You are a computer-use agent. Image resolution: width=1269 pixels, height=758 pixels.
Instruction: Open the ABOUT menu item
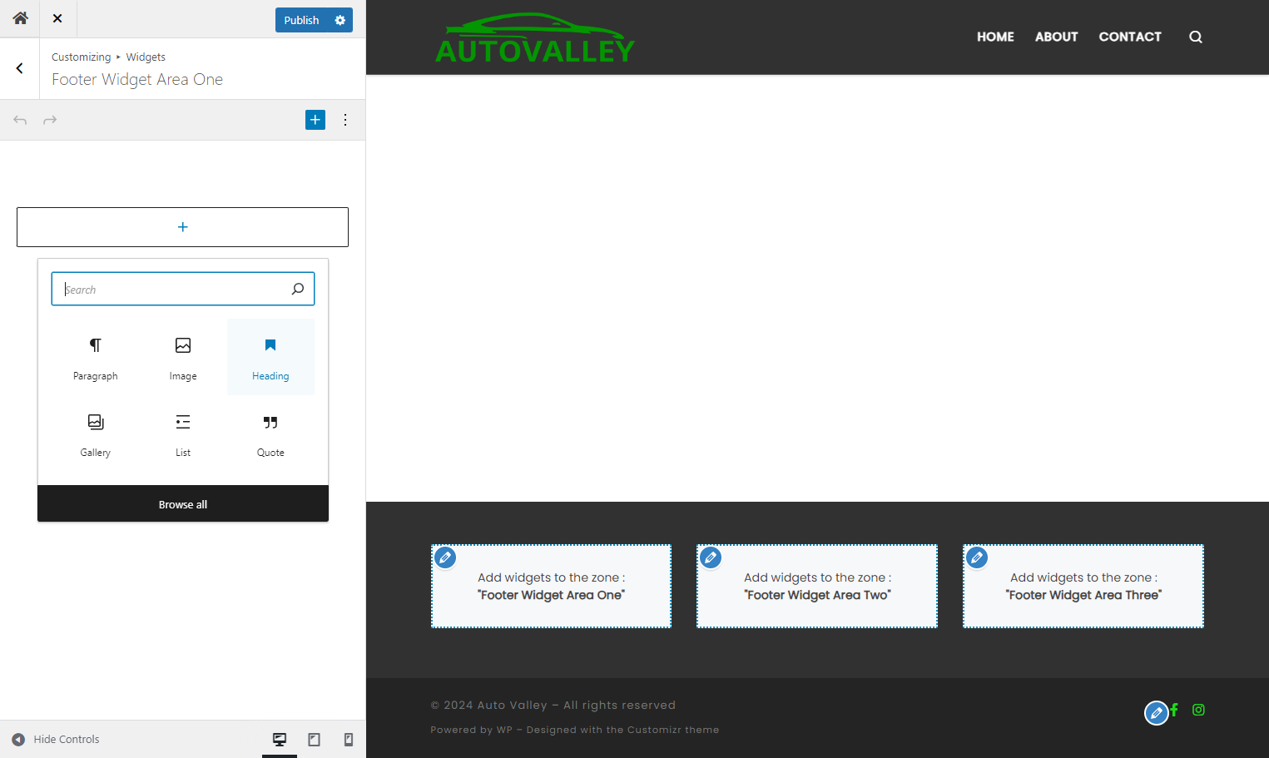click(x=1056, y=37)
